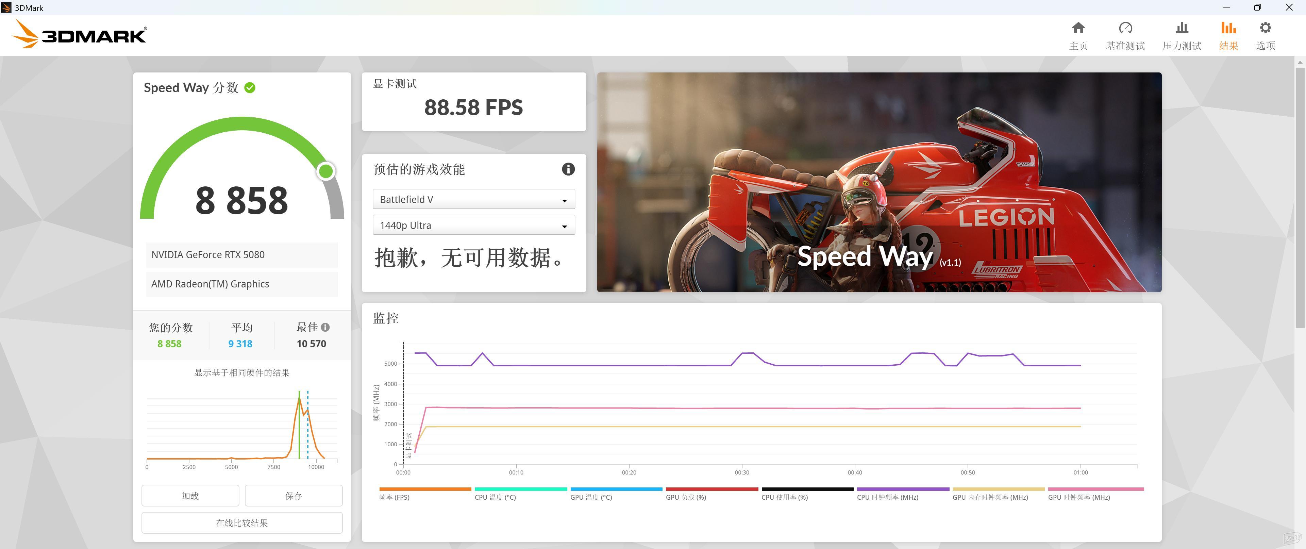Open the Battlefield V game dropdown

(x=473, y=199)
